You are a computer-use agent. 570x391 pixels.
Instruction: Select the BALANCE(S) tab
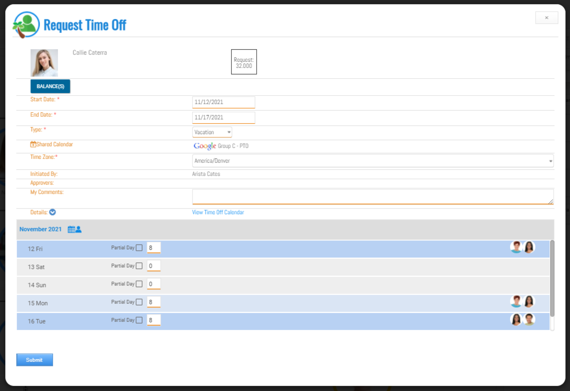click(x=50, y=86)
